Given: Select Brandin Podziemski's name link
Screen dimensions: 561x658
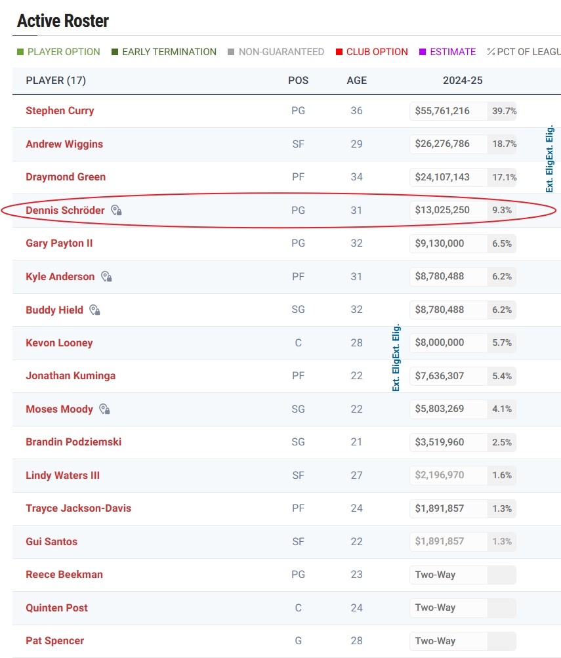Looking at the screenshot, I should pyautogui.click(x=73, y=442).
